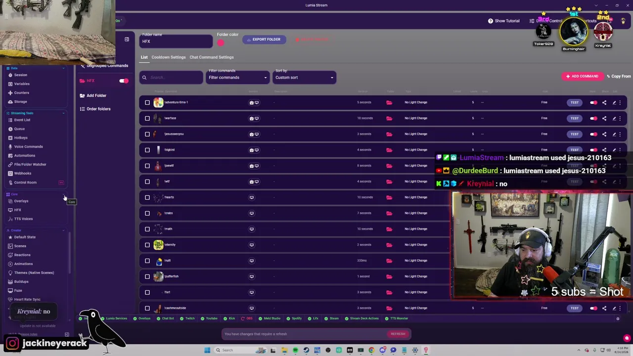This screenshot has height=356, width=633.
Task: Open Overlays under Core
Action: click(x=21, y=201)
